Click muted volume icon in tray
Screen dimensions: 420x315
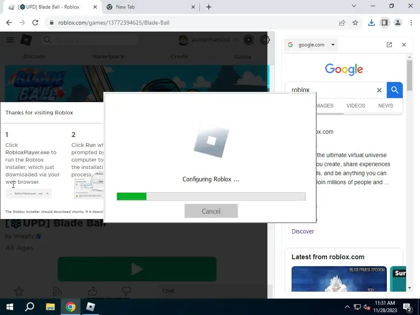367,307
